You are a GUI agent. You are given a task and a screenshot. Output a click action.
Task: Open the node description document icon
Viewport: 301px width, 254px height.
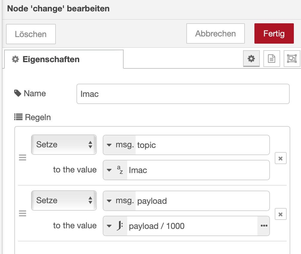(x=271, y=59)
